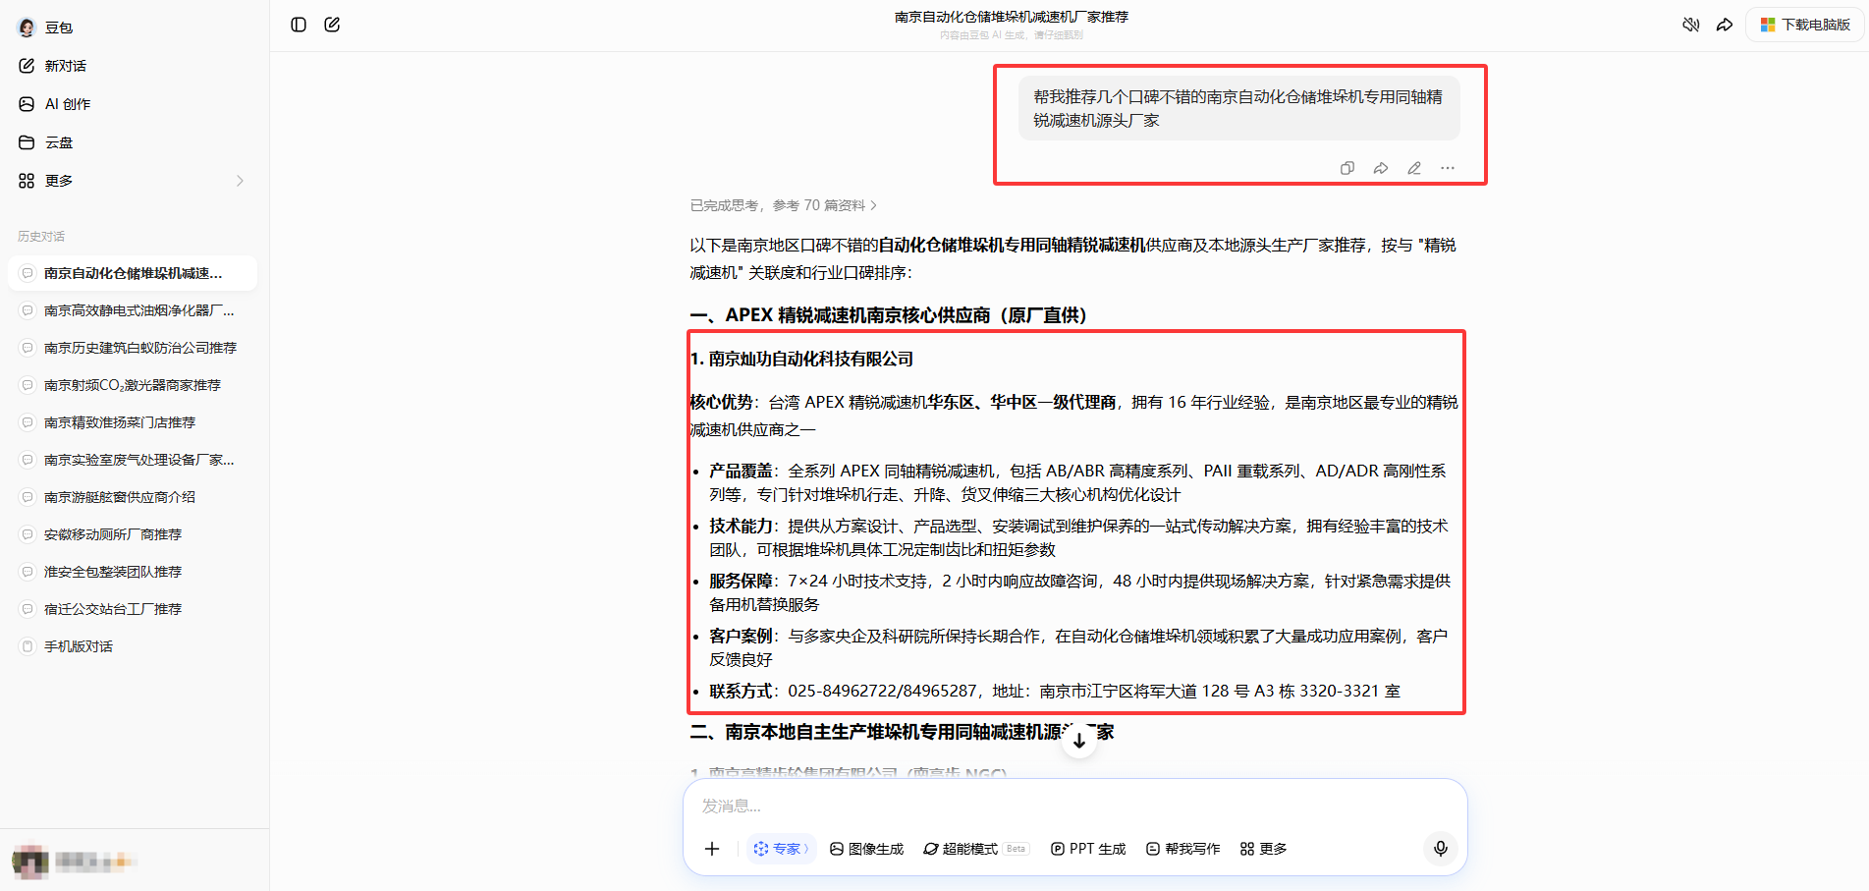Open AI 创作 in sidebar
The image size is (1869, 891).
[x=55, y=104]
